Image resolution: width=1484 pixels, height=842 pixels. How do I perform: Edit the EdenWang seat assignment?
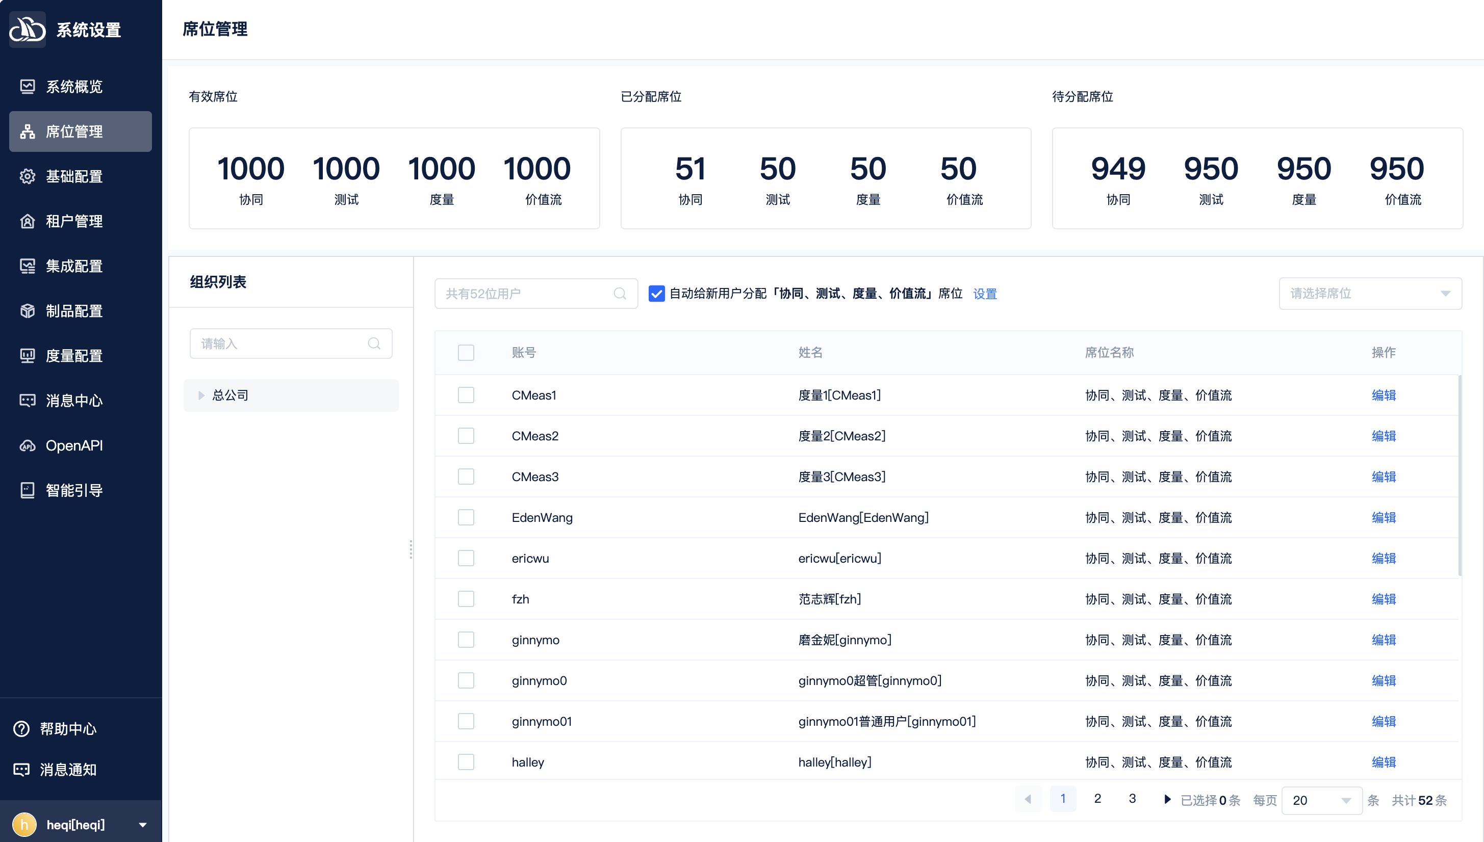1384,517
